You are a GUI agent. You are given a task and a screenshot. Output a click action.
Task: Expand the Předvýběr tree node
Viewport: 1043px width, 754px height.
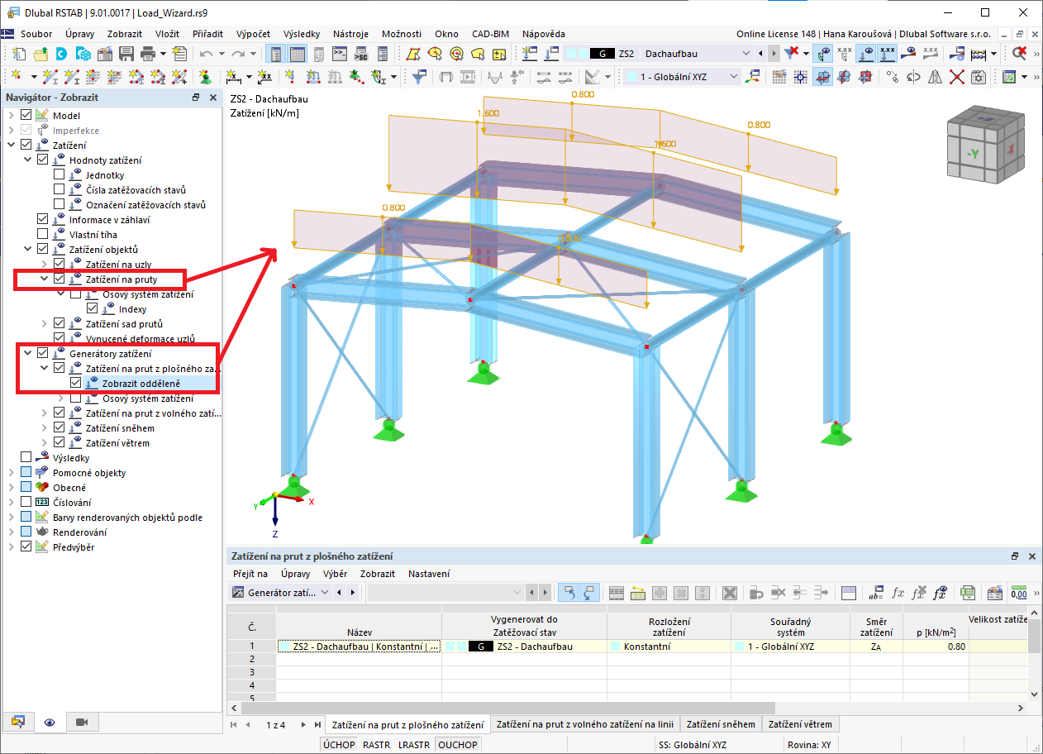[12, 547]
